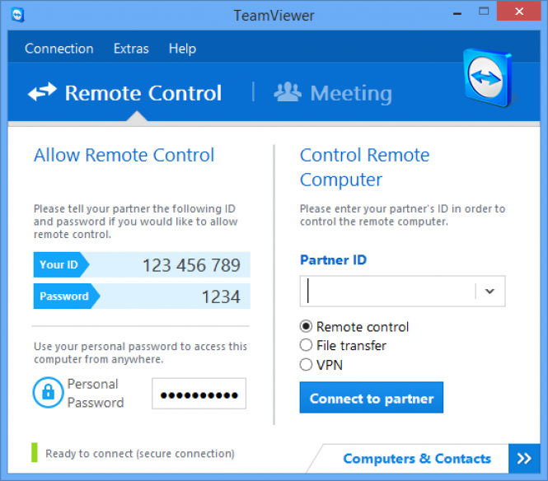The height and width of the screenshot is (481, 548).
Task: Click the Remote Control arrows icon
Action: (42, 92)
